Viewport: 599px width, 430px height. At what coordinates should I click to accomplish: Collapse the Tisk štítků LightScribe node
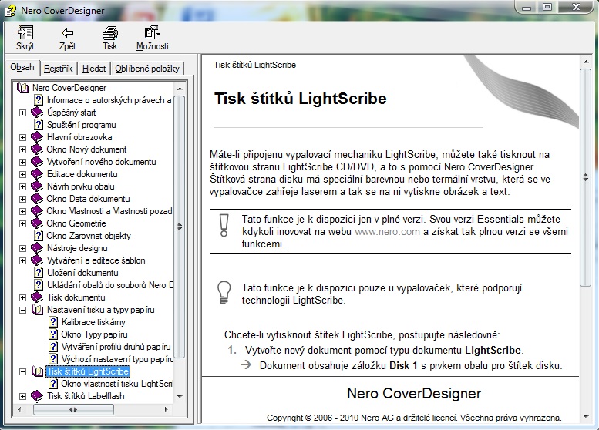click(22, 371)
